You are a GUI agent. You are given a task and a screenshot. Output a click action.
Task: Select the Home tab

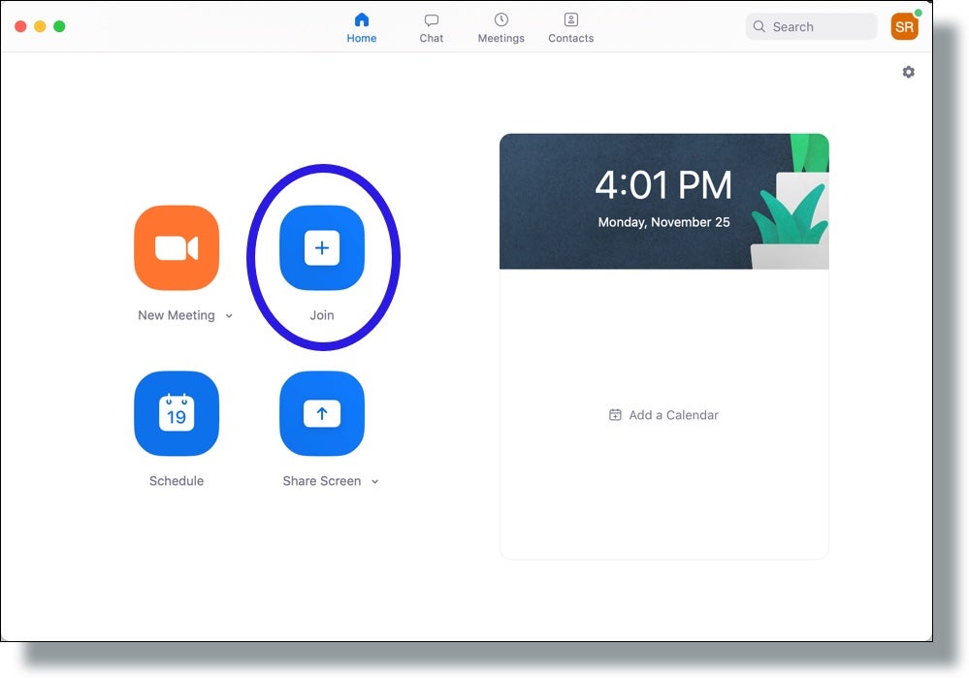[362, 28]
